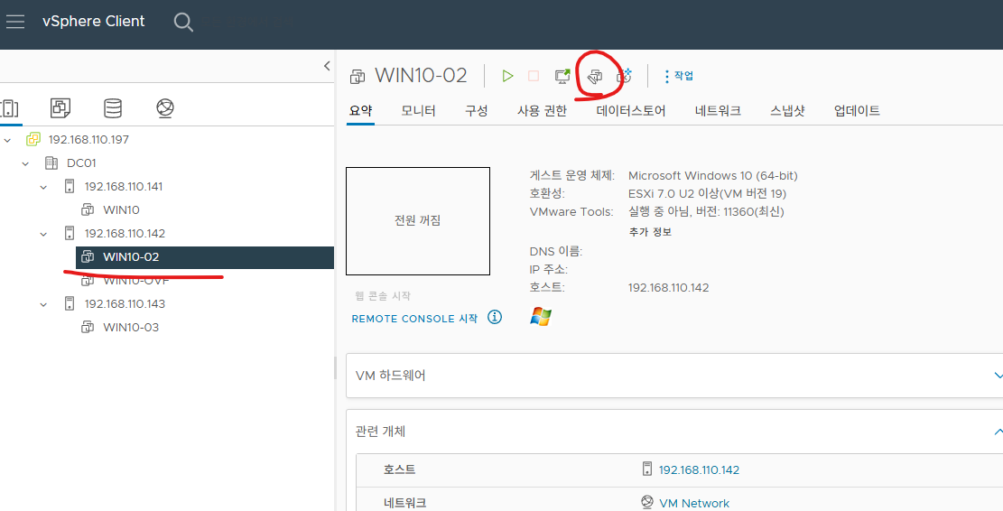
Task: Open the 사용 권한 tab
Action: click(543, 111)
